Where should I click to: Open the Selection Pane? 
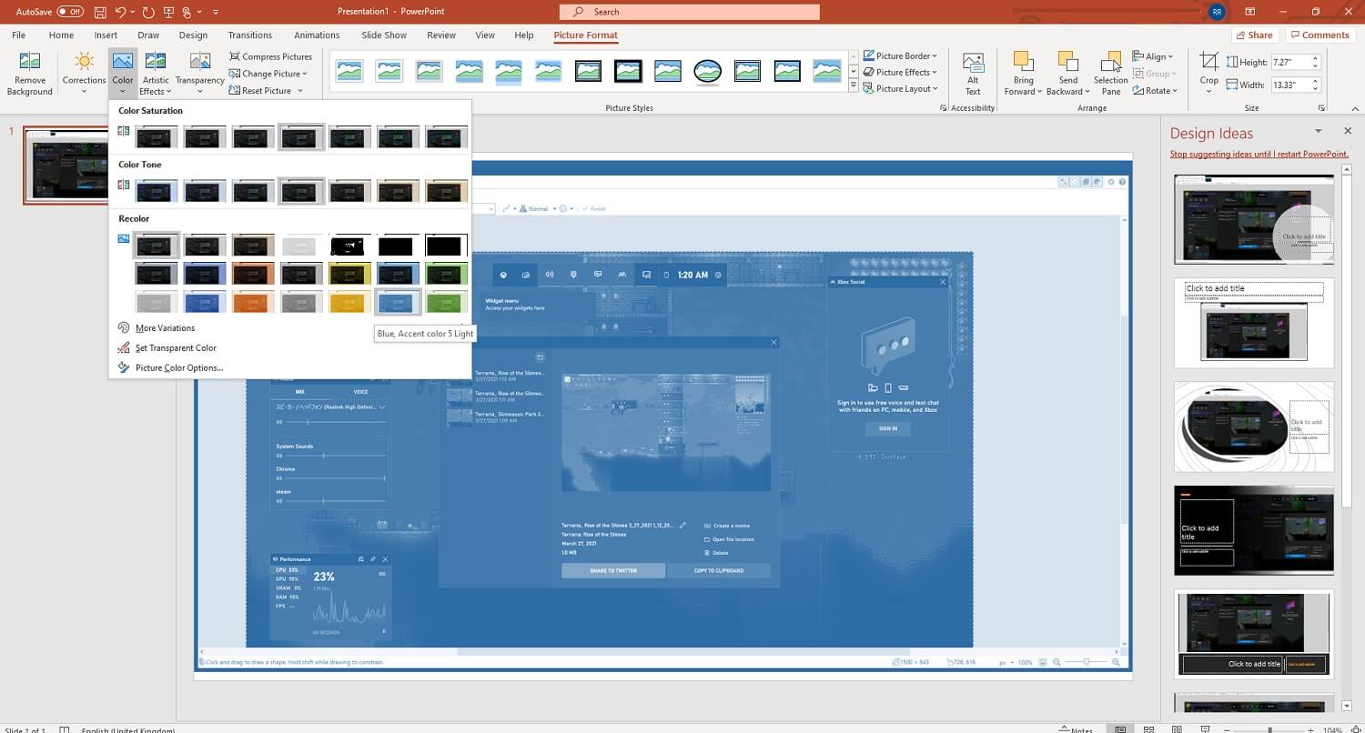coord(1110,73)
